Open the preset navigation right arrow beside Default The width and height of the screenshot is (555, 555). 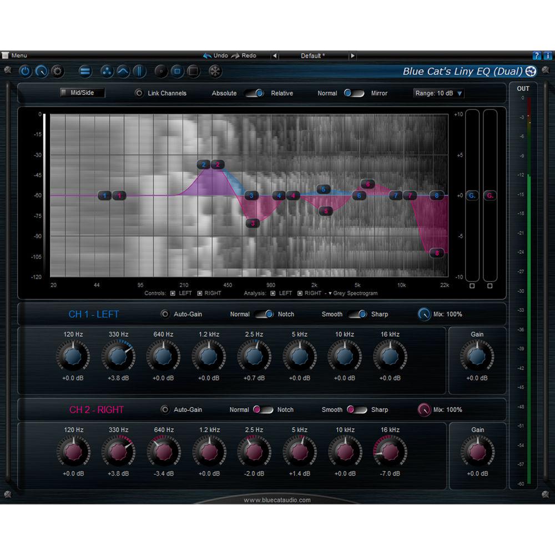pyautogui.click(x=354, y=56)
